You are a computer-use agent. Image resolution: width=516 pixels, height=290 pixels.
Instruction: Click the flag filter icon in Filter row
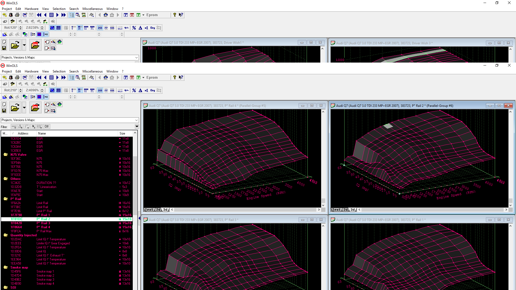pos(33,126)
